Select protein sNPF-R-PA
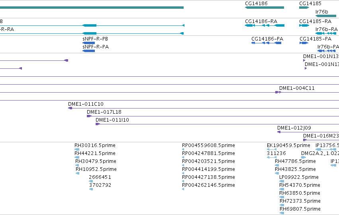 point(96,47)
